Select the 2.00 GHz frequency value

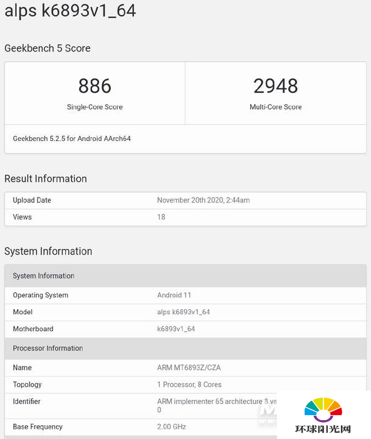[x=172, y=426]
